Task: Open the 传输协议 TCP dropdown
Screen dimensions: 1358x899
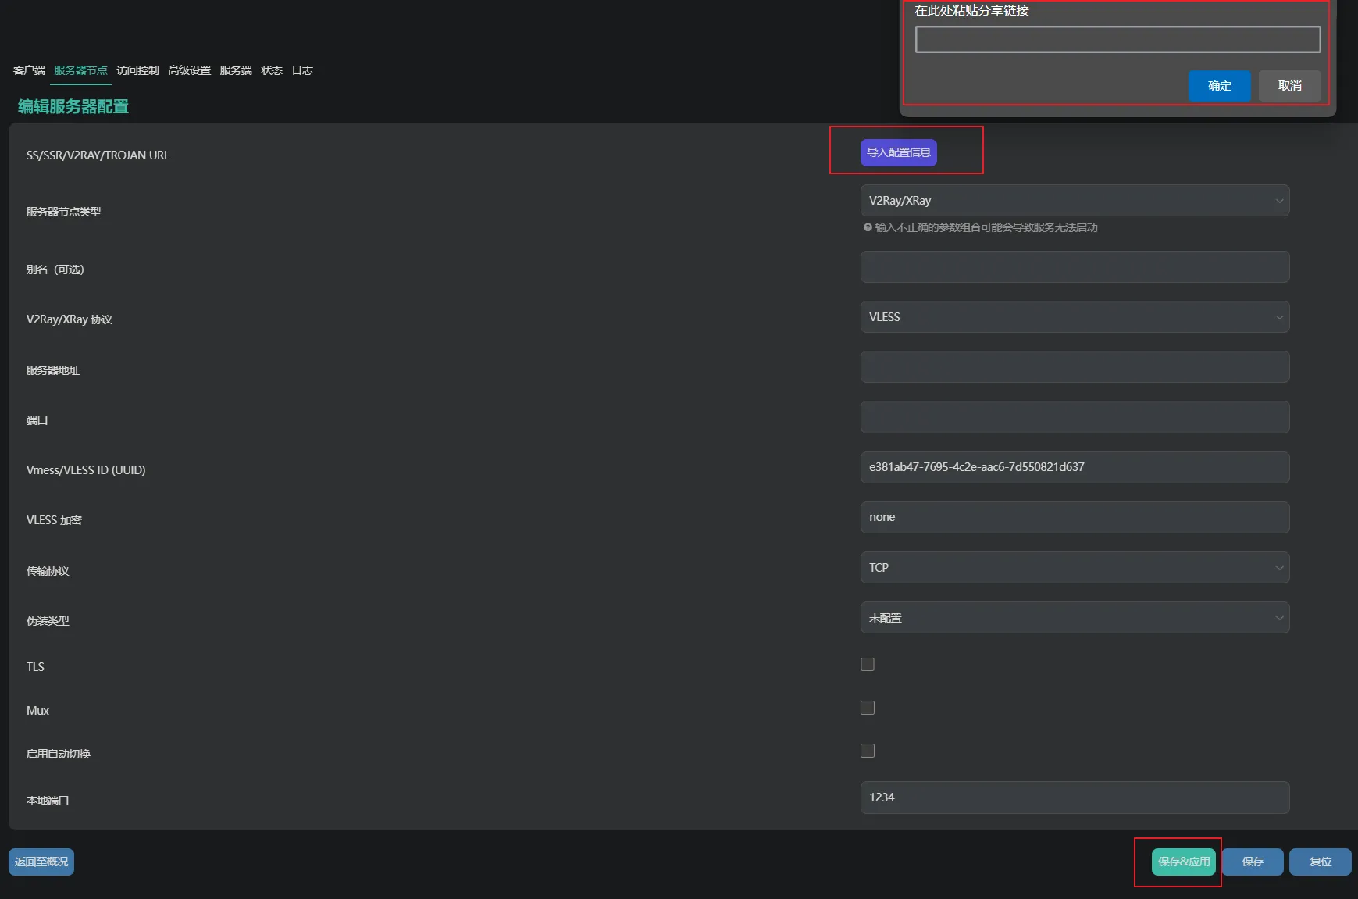Action: [1074, 568]
